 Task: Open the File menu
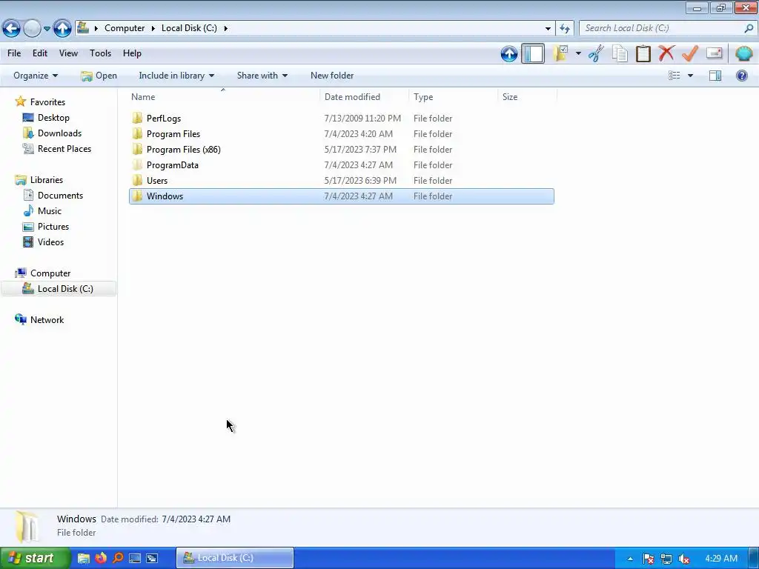(14, 53)
